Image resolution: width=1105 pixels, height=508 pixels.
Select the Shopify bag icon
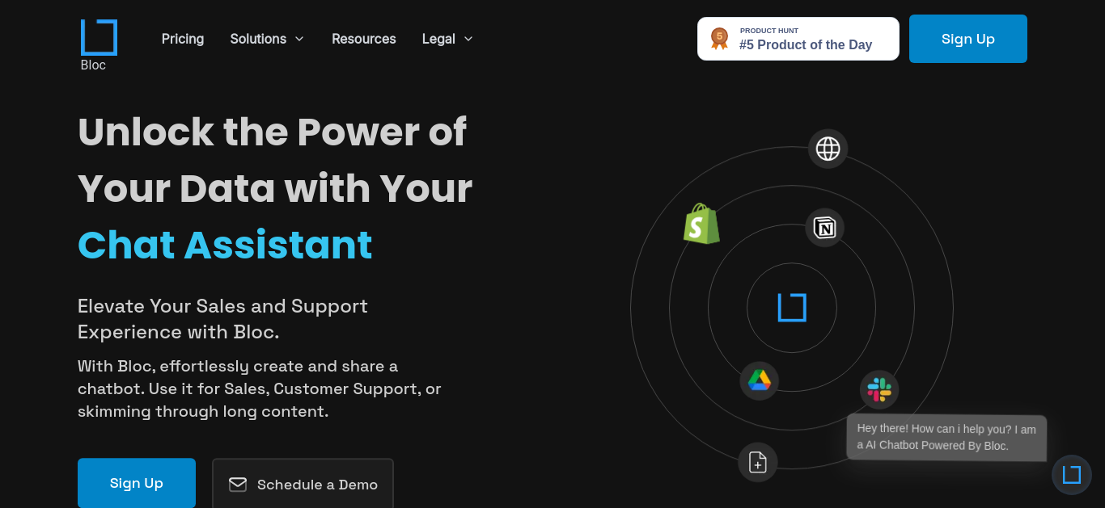(x=701, y=224)
